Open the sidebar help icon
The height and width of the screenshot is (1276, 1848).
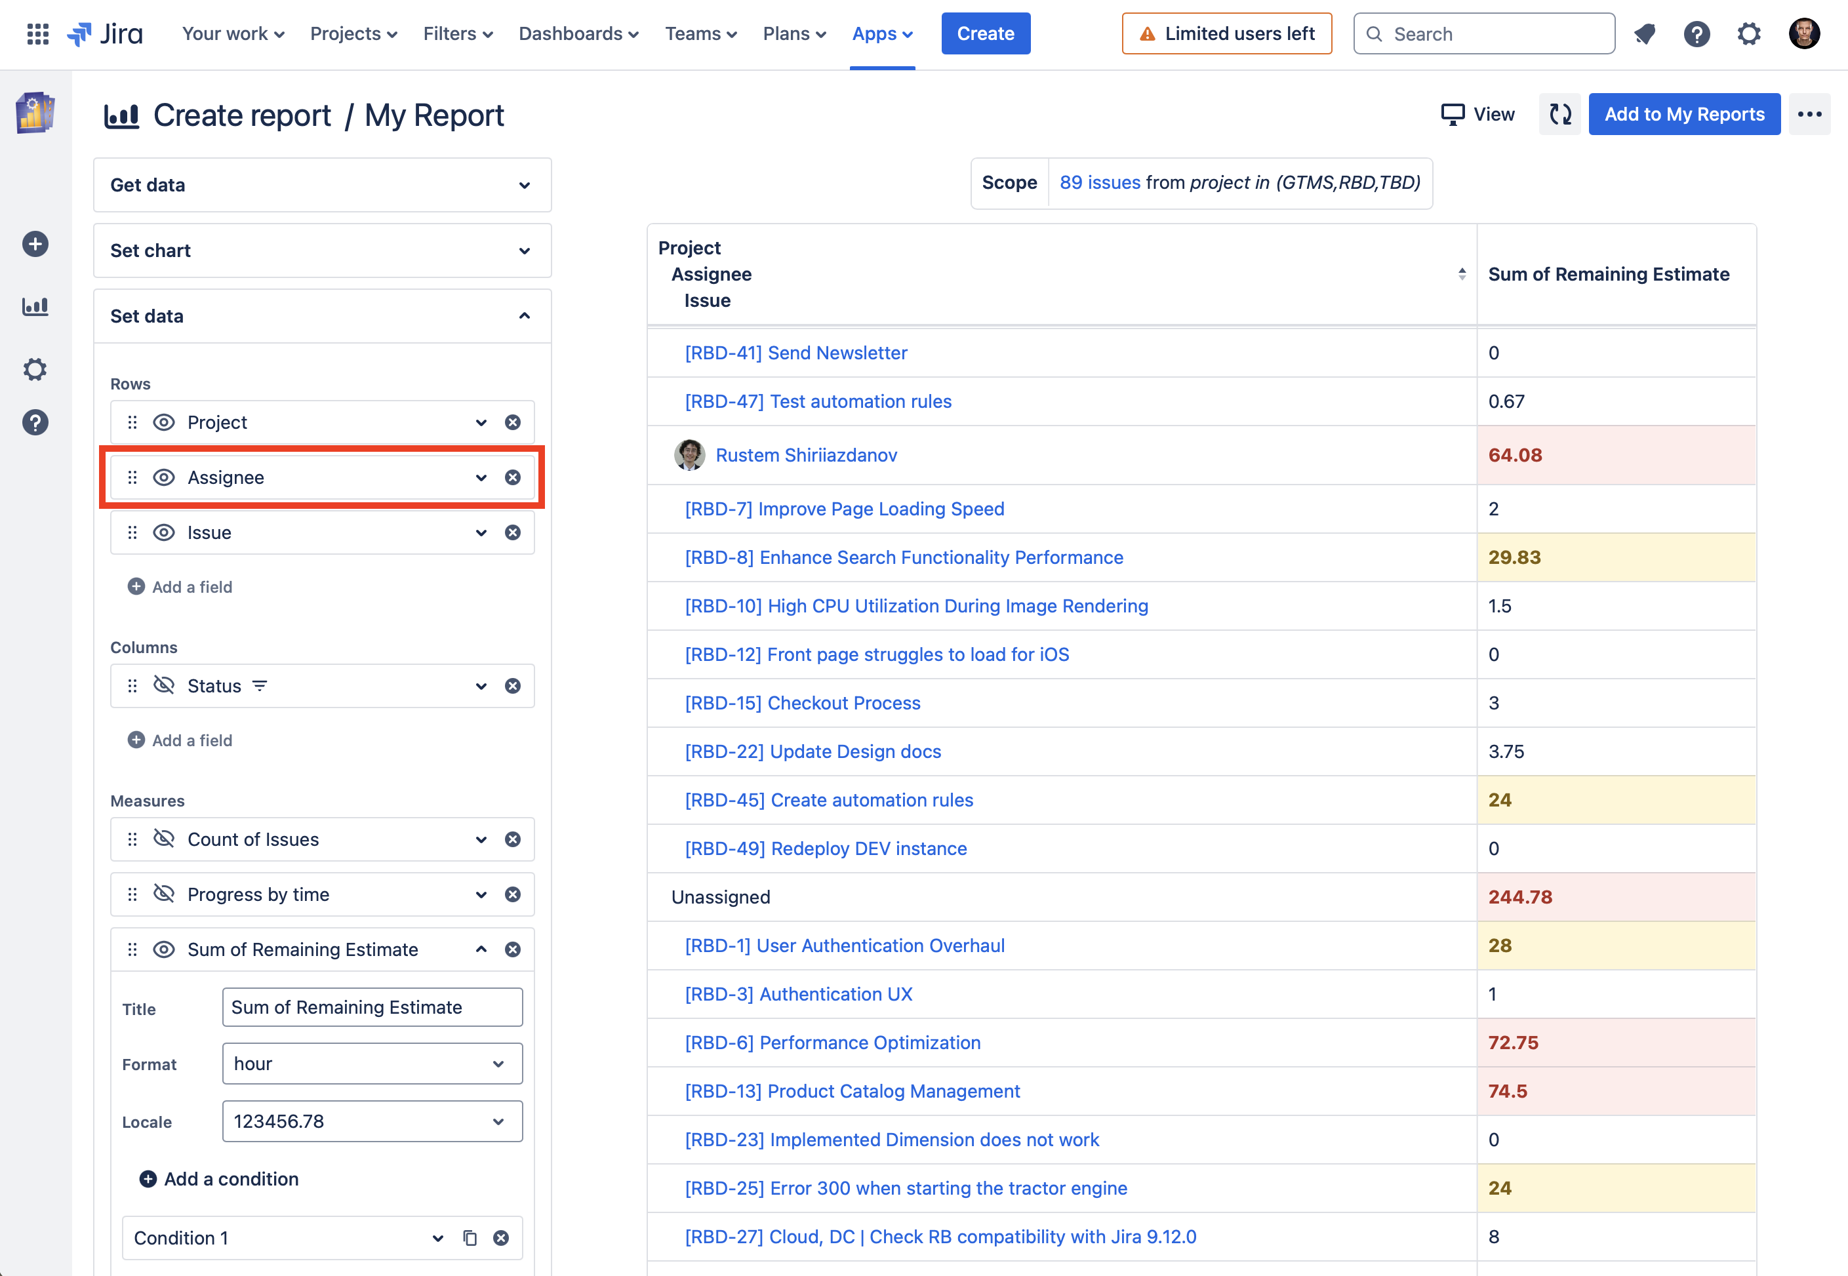pyautogui.click(x=35, y=422)
